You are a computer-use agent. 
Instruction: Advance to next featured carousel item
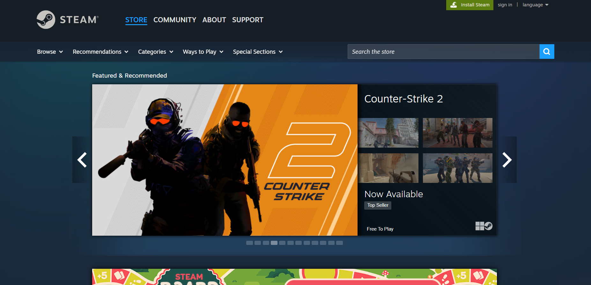507,160
